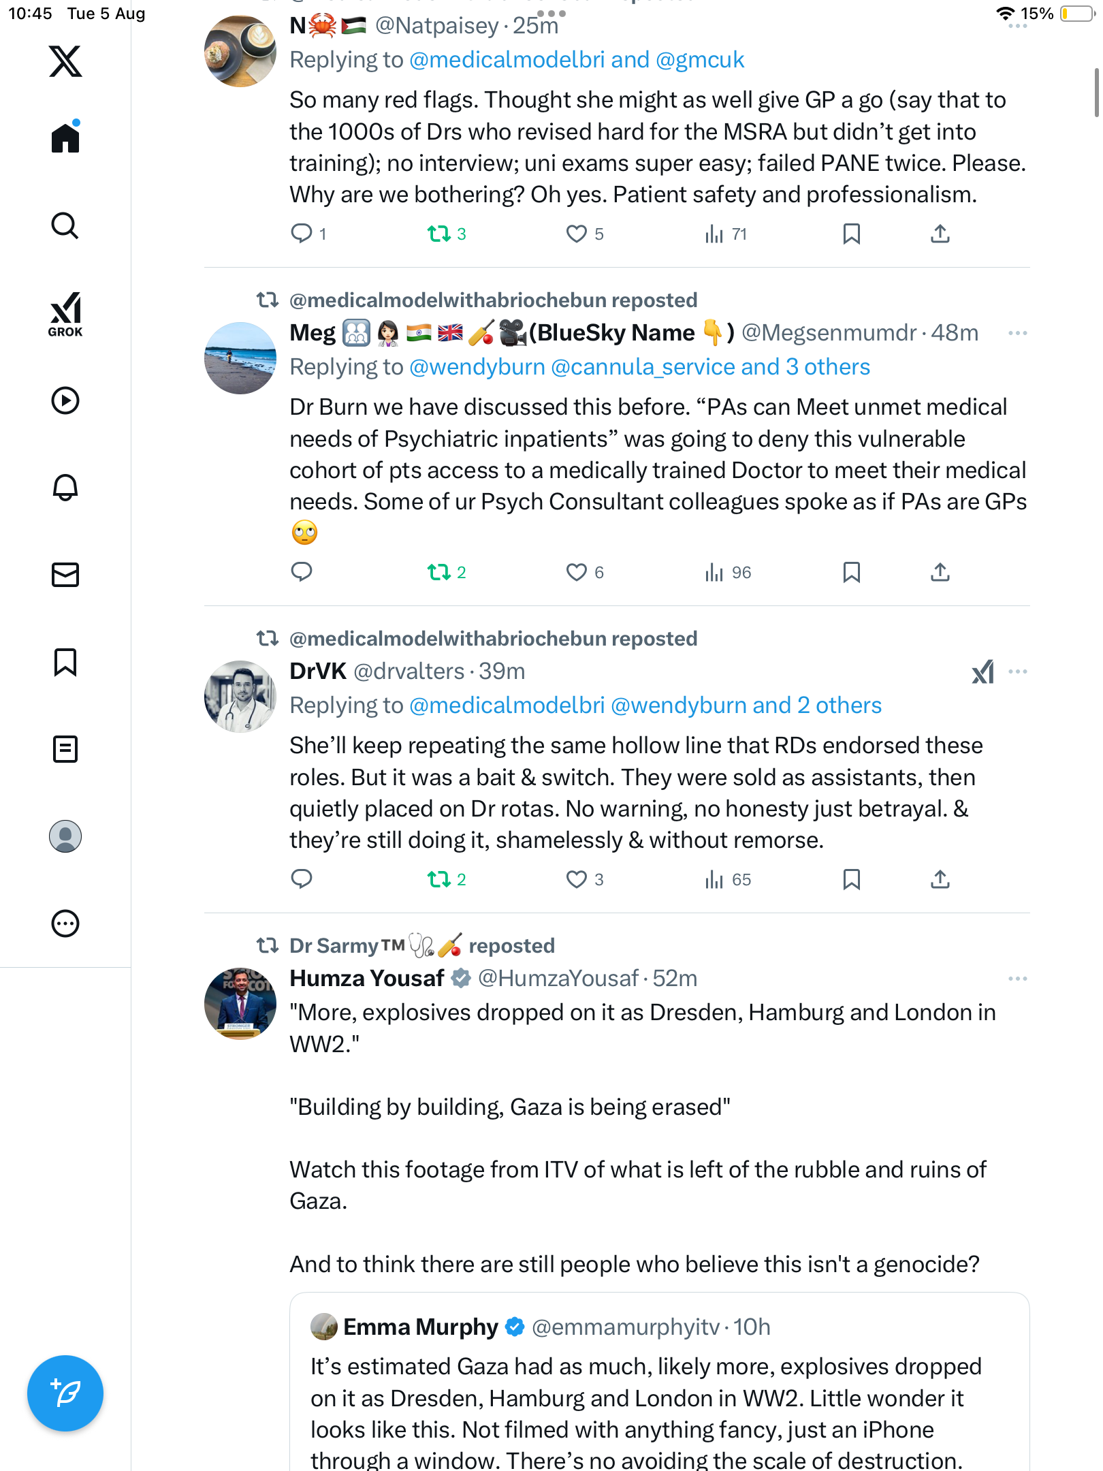
Task: Open more options on Meg's post
Action: [1017, 333]
